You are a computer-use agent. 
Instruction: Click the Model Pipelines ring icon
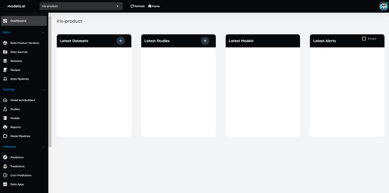[5, 136]
